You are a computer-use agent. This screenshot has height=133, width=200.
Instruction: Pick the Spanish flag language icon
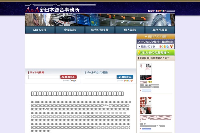point(160,11)
